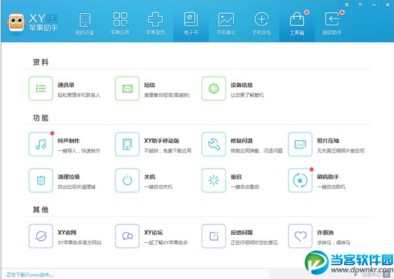Click the 通讯录 title text
Viewport: 394px width, 279px height.
click(x=66, y=85)
